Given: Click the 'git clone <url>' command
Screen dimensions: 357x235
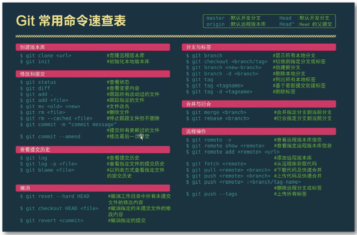Looking at the screenshot, I should point(46,56).
